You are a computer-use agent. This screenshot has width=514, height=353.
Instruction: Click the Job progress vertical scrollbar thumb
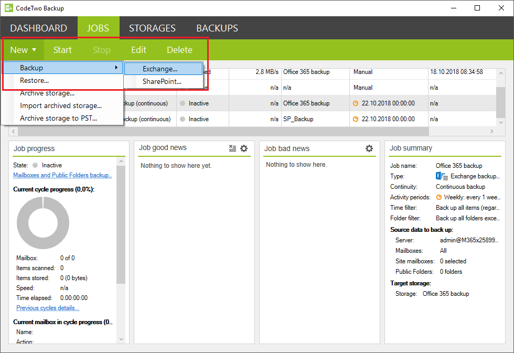(121, 224)
